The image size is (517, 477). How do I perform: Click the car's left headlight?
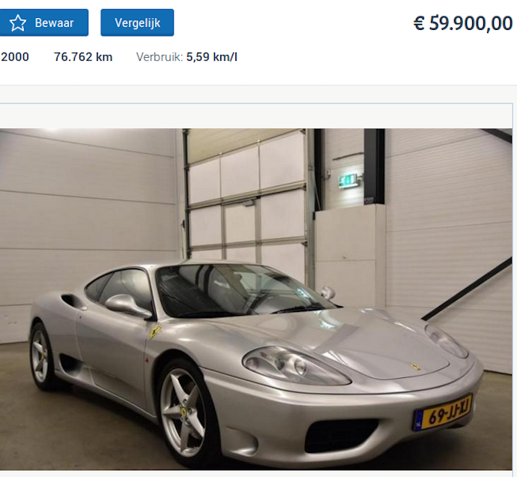click(295, 365)
